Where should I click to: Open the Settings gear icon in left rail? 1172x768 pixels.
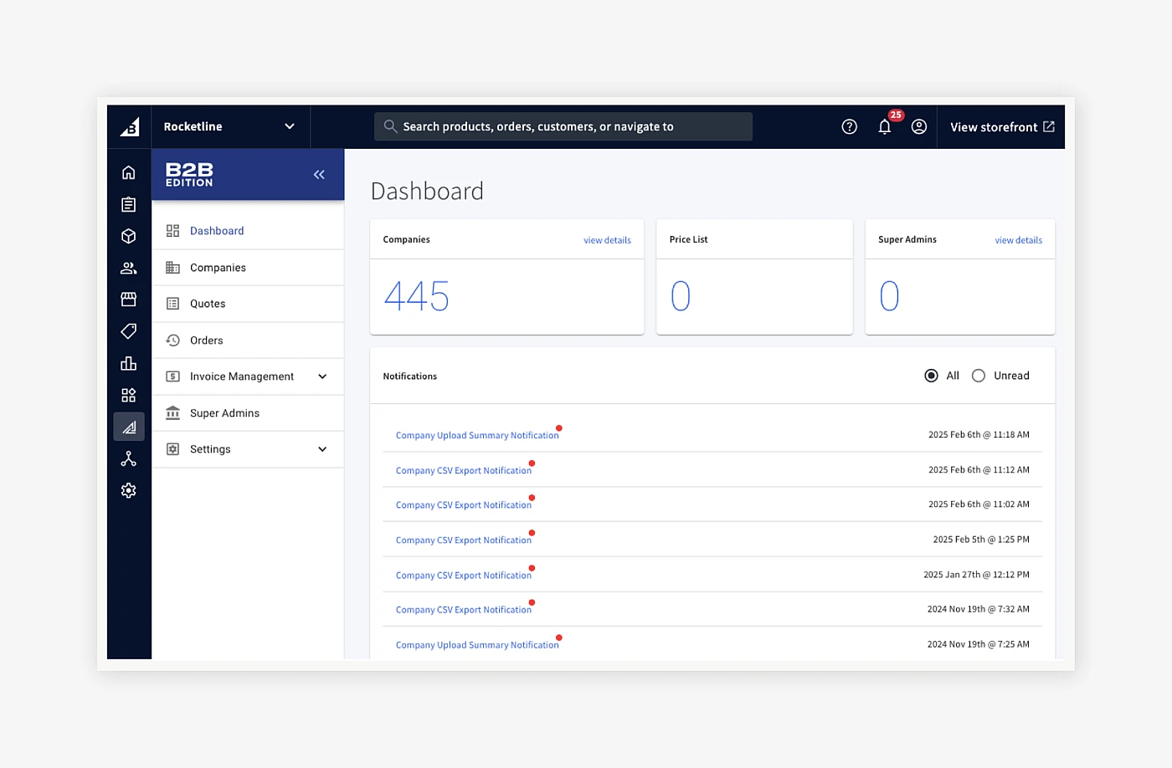128,490
